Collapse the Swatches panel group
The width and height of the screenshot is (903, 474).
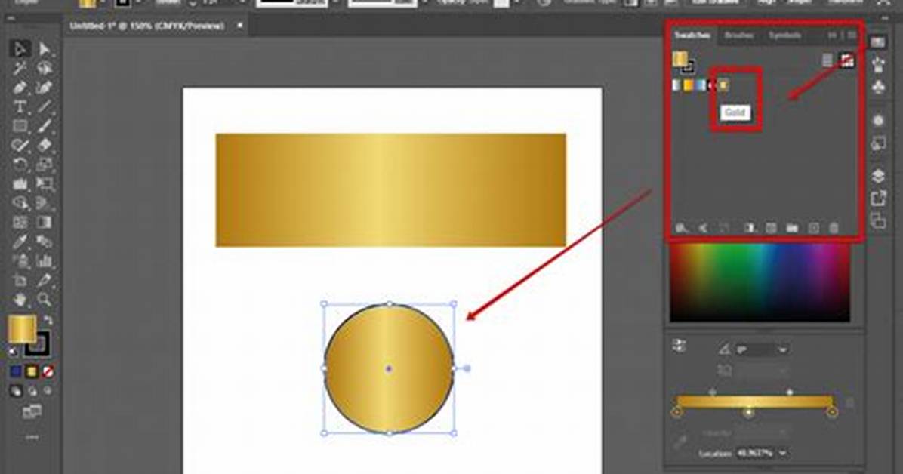[832, 35]
